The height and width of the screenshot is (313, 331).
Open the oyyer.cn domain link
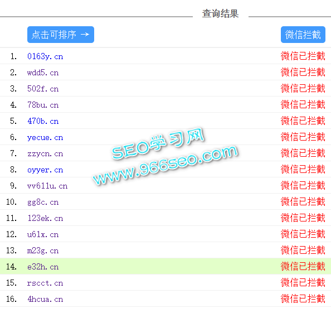(x=45, y=170)
